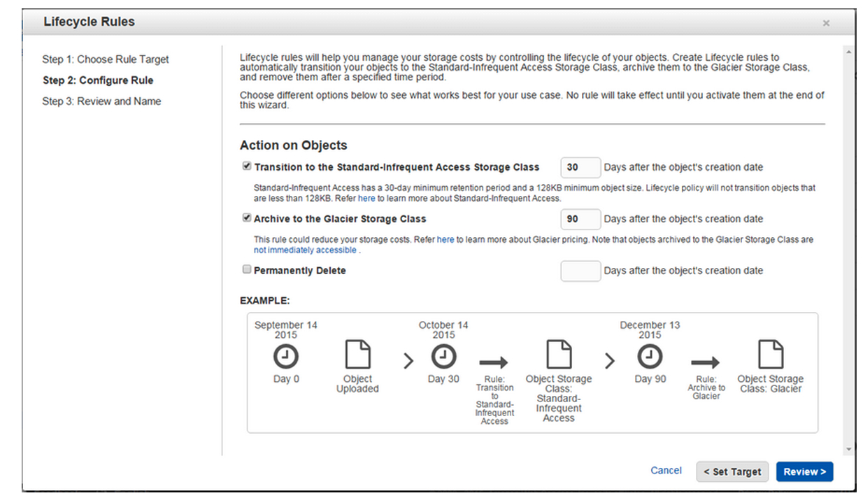Enable the Permanently Delete checkbox
Image resolution: width=863 pixels, height=498 pixels.
point(246,269)
